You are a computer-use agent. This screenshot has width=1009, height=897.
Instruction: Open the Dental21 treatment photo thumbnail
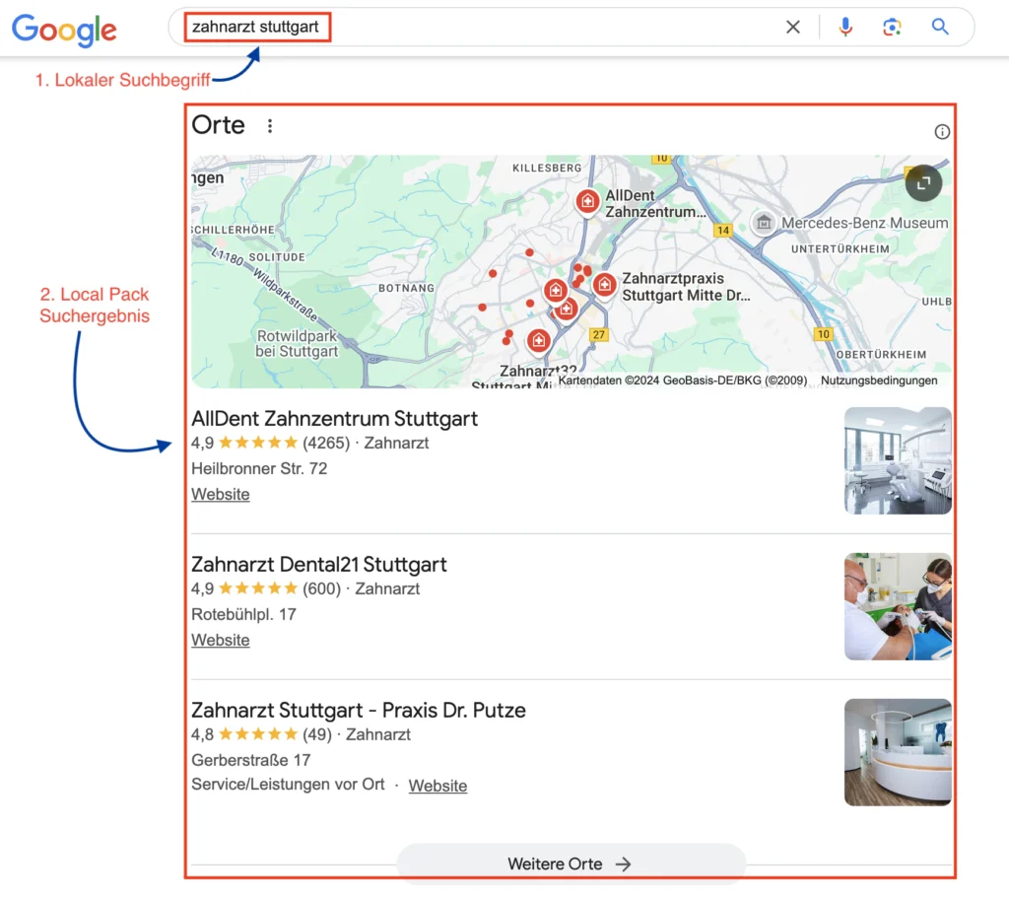click(x=898, y=606)
